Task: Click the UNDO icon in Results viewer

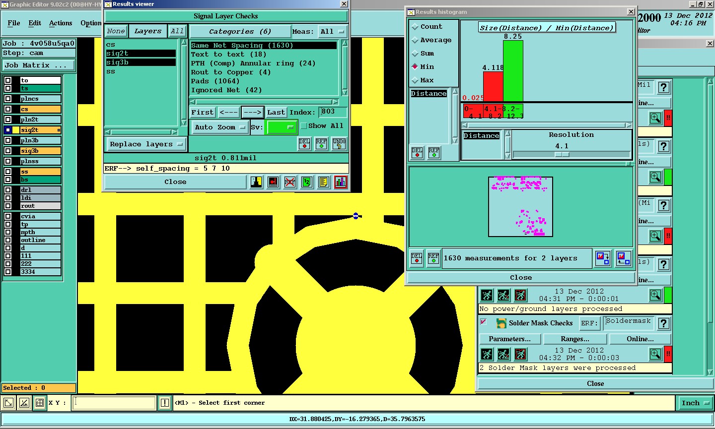Action: pos(339,144)
